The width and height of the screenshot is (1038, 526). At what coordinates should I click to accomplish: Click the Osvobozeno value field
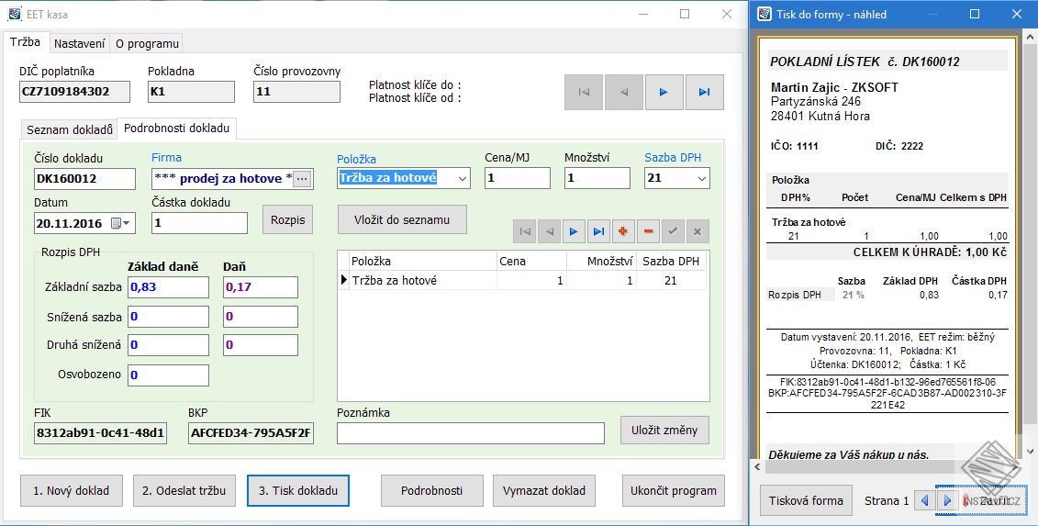coord(168,375)
